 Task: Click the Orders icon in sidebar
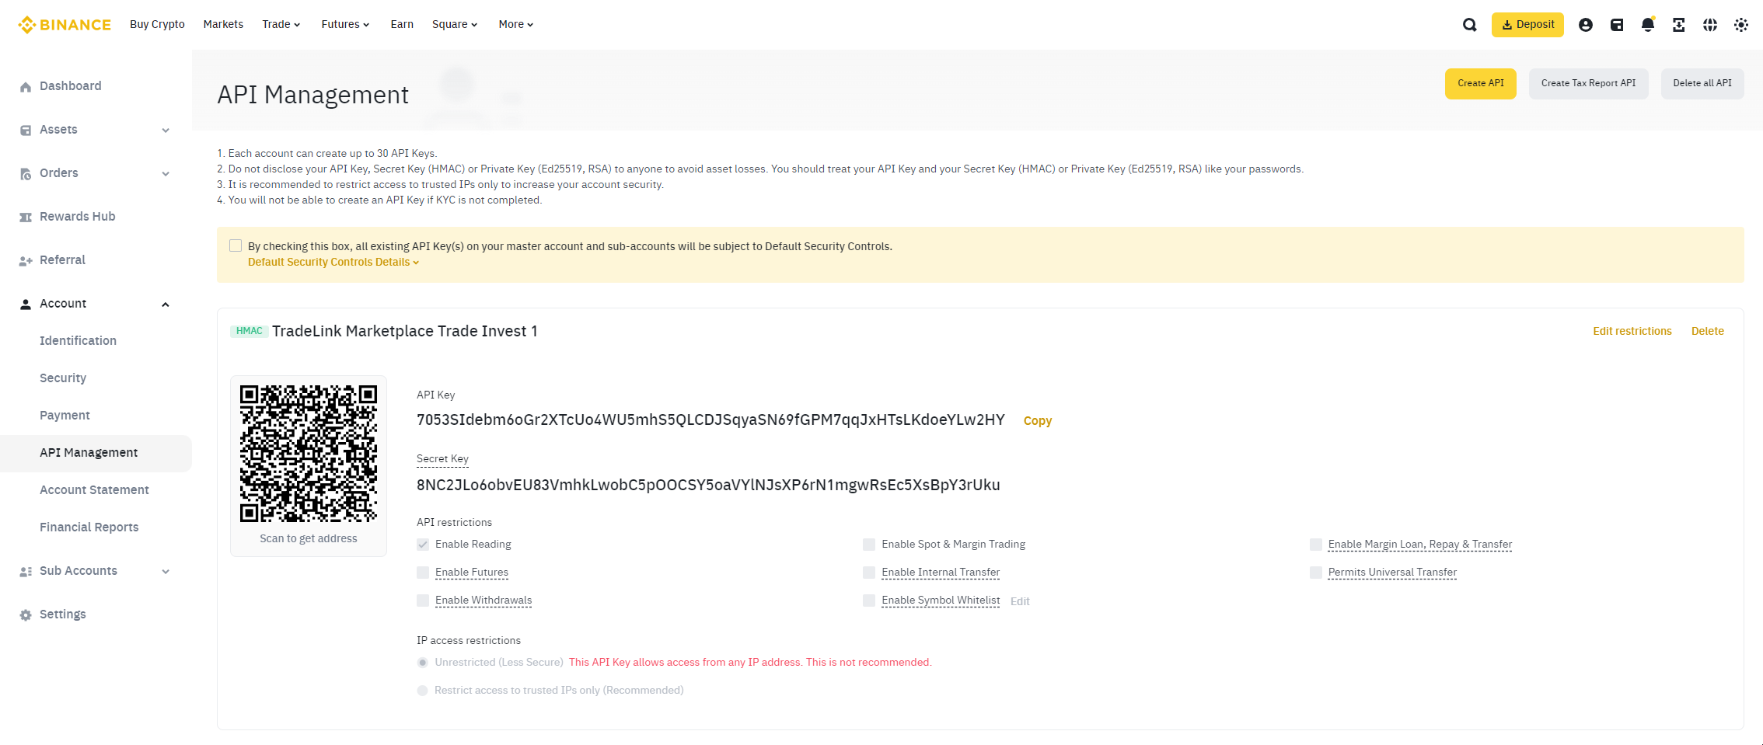click(26, 173)
